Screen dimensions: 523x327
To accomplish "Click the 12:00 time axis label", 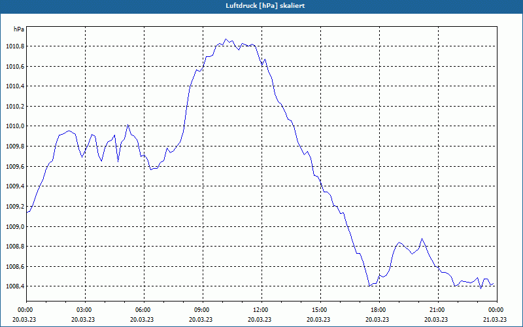I will coord(260,310).
